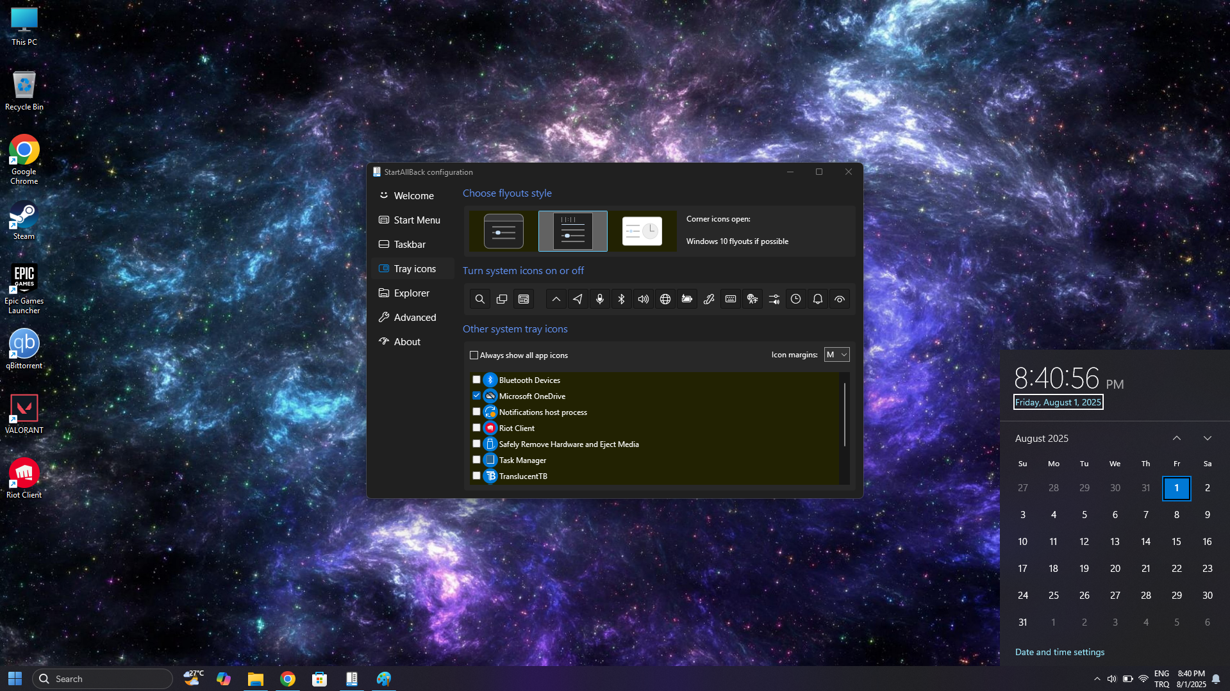Enable Riot Client tray icon checkbox
1230x691 pixels.
tap(476, 428)
